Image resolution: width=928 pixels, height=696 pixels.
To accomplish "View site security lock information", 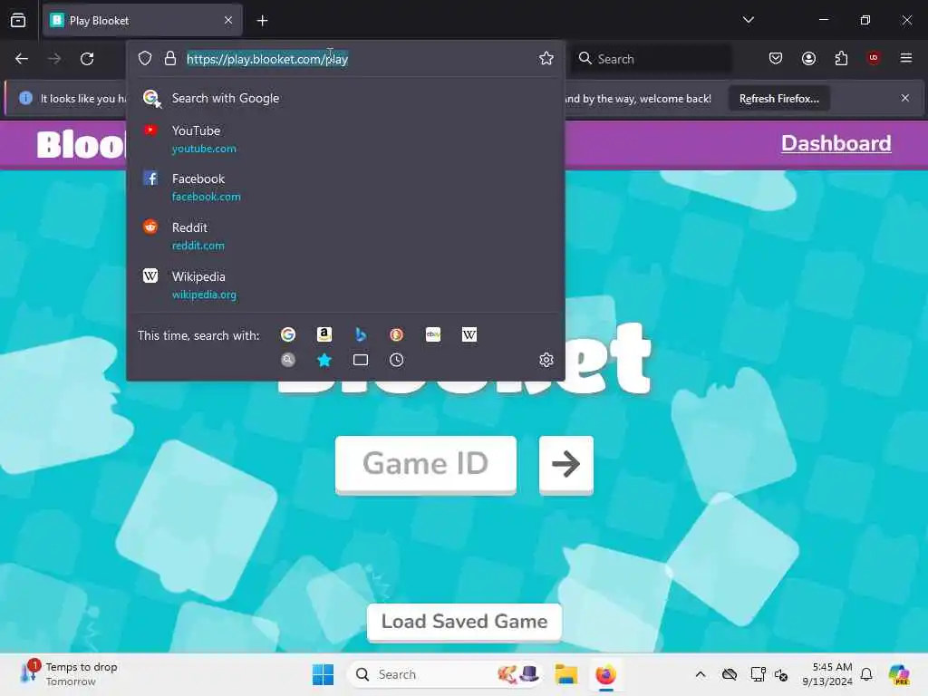I will 170,58.
